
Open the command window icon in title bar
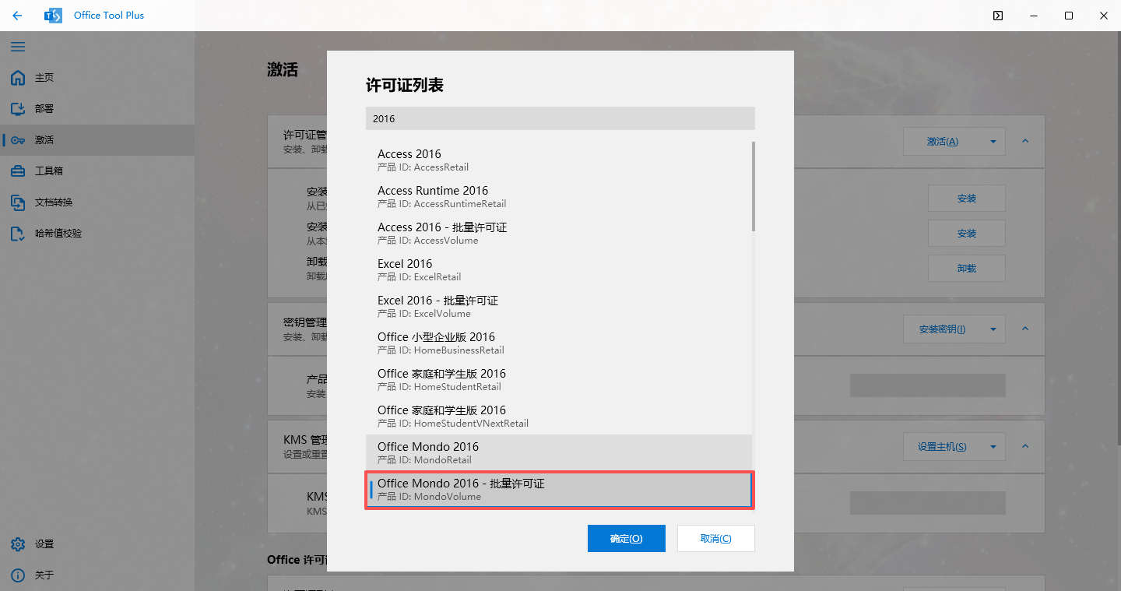(x=997, y=16)
